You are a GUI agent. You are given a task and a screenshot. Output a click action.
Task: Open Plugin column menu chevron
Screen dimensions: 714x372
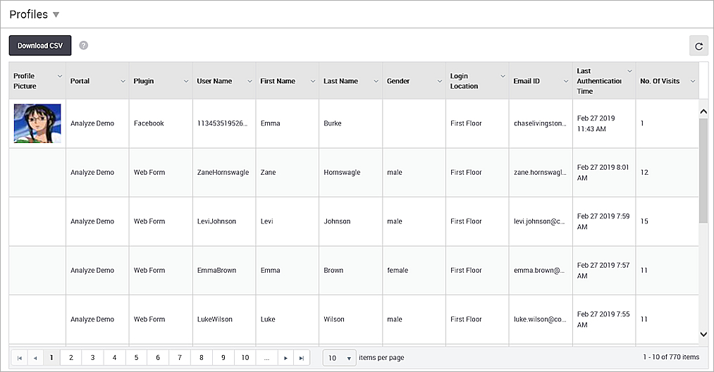(186, 81)
